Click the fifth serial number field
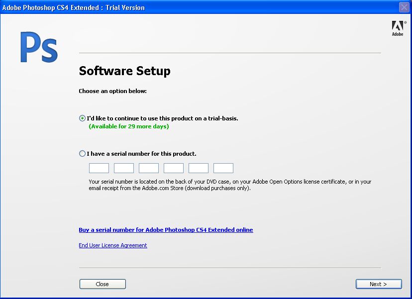The image size is (412, 299). coord(199,168)
